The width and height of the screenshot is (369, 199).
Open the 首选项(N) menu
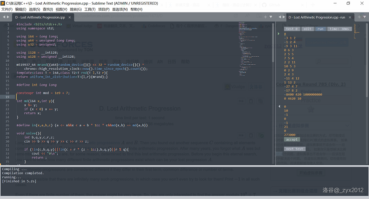(120, 9)
